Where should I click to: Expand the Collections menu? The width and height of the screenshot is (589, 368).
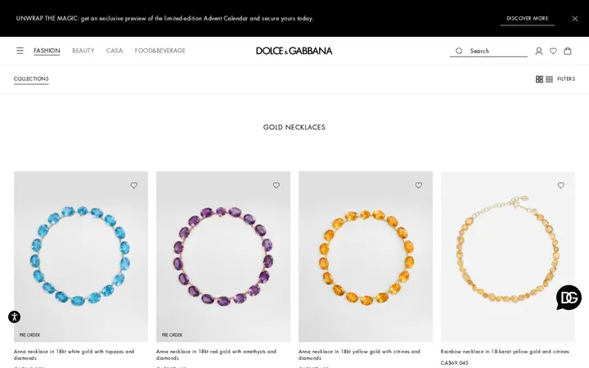[31, 79]
